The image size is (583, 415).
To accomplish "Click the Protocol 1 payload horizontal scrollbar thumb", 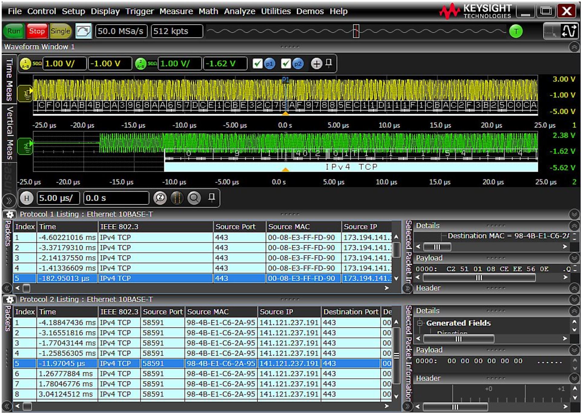I will [479, 278].
